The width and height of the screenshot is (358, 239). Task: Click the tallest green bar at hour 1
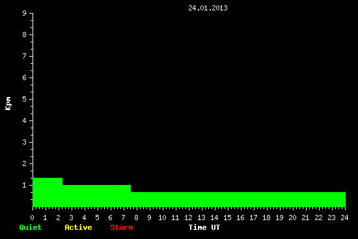[48, 192]
